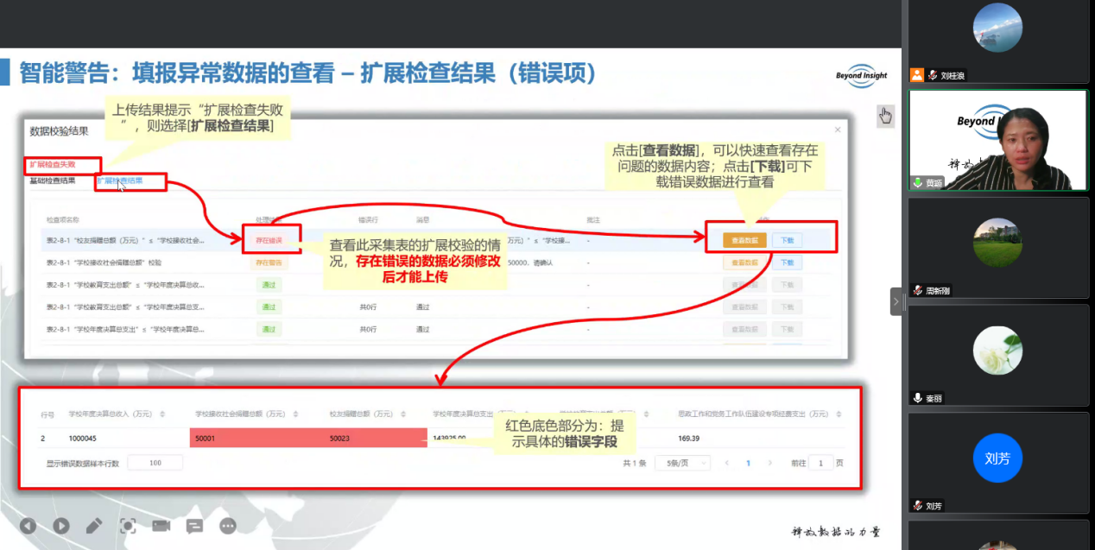The height and width of the screenshot is (550, 1095).
Task: Click the 100 sample rows input field
Action: pos(155,463)
